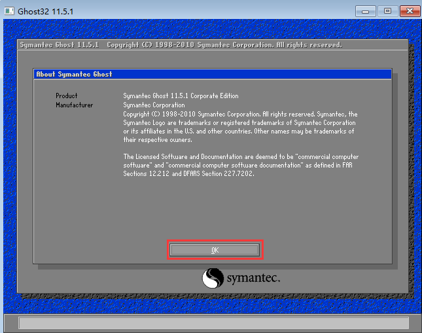This screenshot has width=422, height=333.
Task: Click the "Symantec Corporation" manufacturer value
Action: pyautogui.click(x=154, y=105)
